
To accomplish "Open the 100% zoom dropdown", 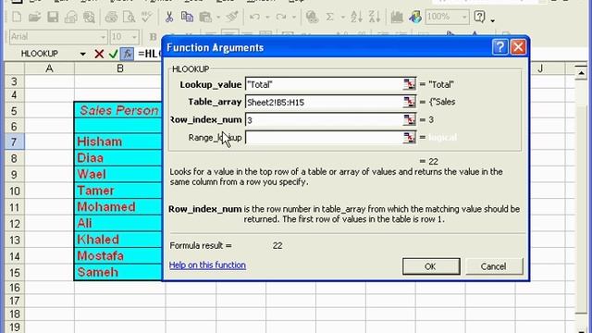I will tap(464, 17).
